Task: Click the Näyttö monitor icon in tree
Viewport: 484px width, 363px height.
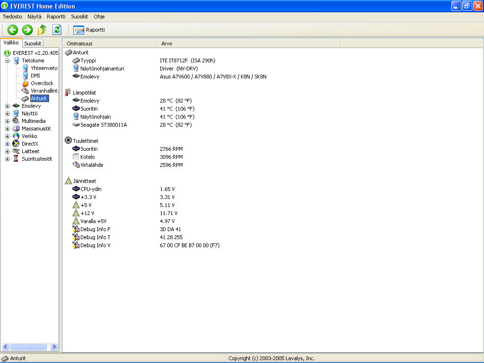Action: coord(16,113)
